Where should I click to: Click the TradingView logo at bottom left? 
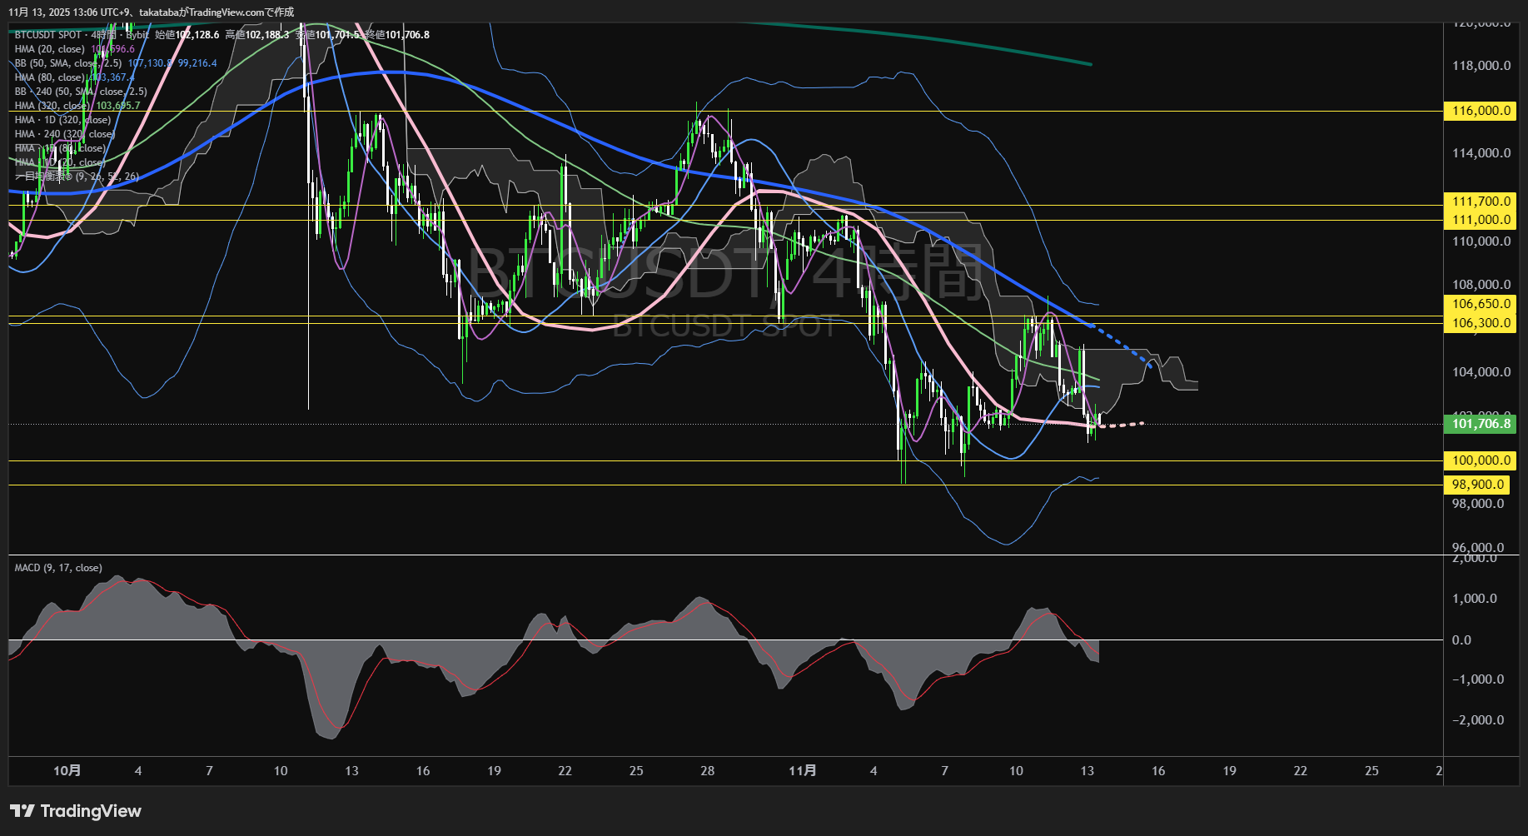76,811
